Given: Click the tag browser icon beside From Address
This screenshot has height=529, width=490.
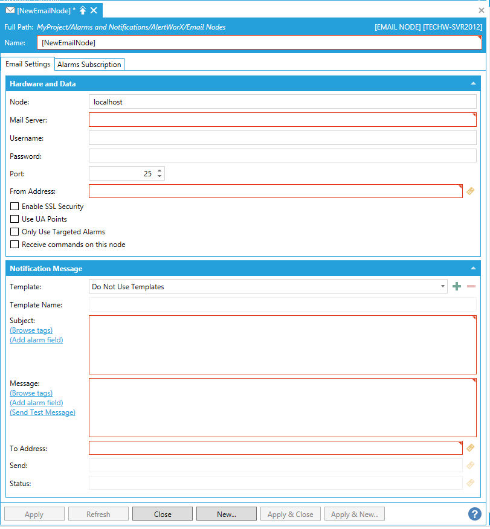Looking at the screenshot, I should point(471,191).
